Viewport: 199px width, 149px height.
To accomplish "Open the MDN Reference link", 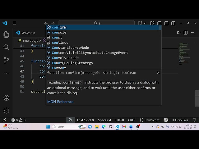I will [60, 102].
